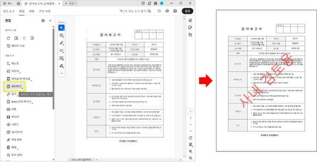Open the 워터마크 watermark tool
This screenshot has width=317, height=162.
[x=15, y=86]
